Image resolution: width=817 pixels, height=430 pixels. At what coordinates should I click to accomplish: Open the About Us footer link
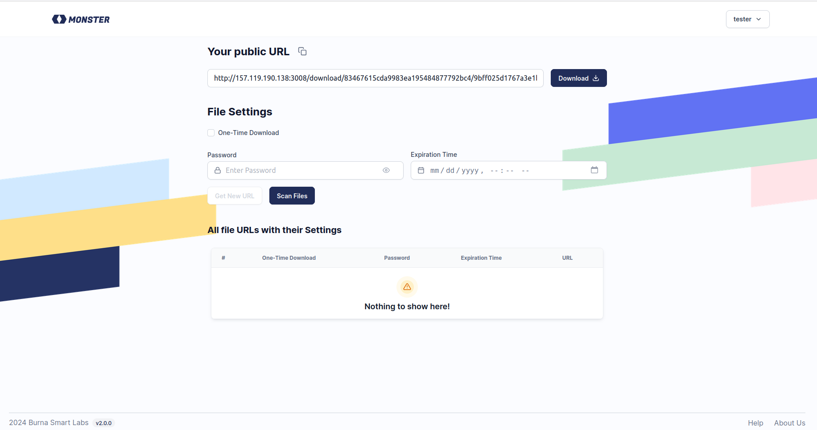tap(789, 423)
